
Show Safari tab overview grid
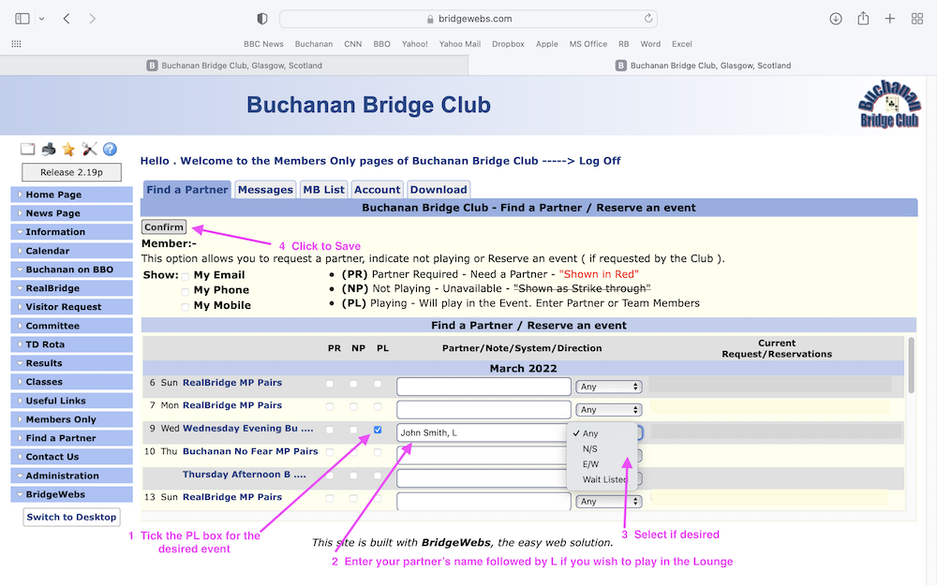917,19
